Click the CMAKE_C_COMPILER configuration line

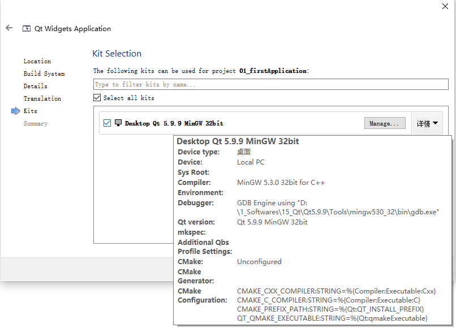(329, 300)
